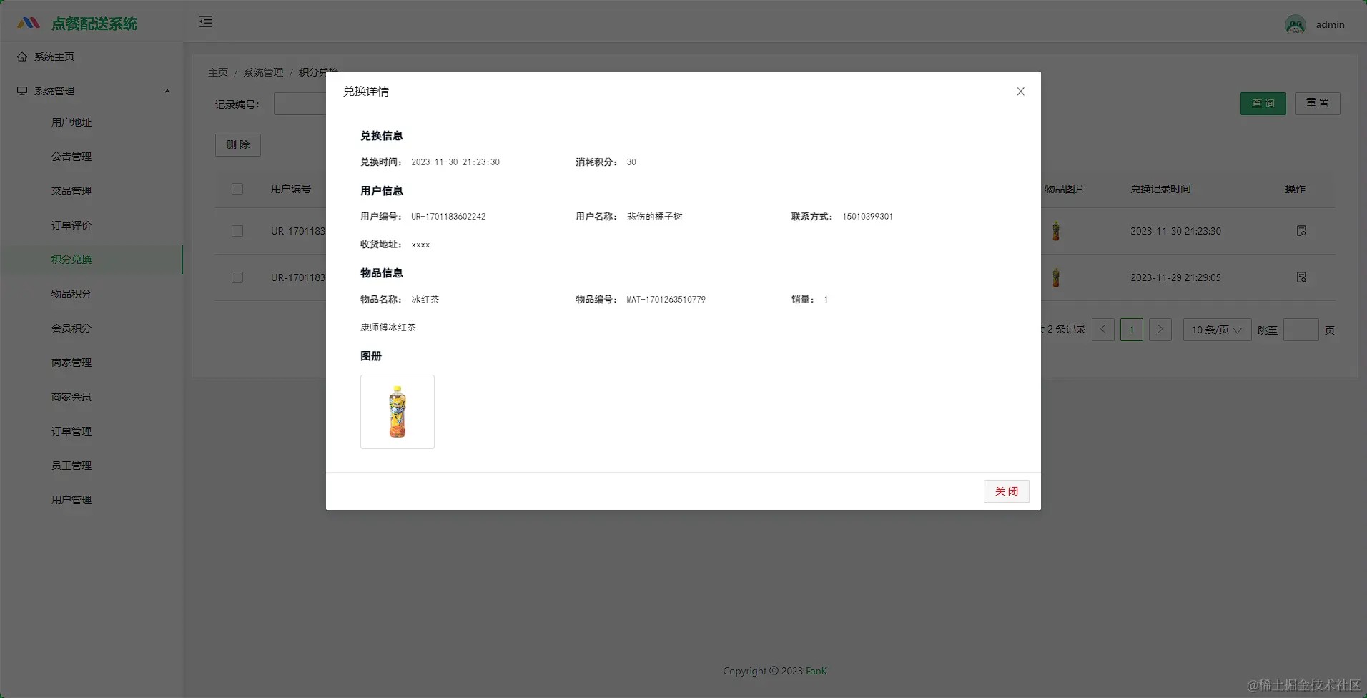Image resolution: width=1367 pixels, height=698 pixels.
Task: Click the description 康师傅冰红茶
Action: tap(388, 328)
